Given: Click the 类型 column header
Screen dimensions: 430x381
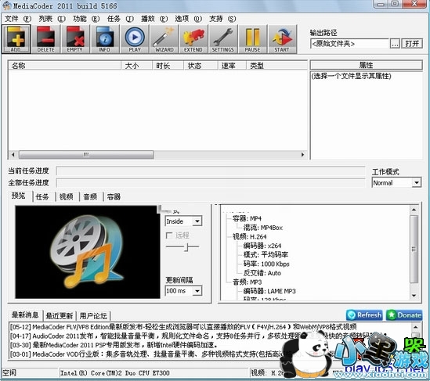Looking at the screenshot, I should [x=277, y=66].
